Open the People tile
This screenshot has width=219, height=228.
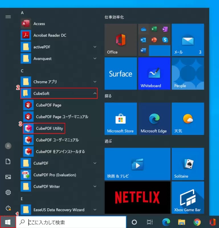click(x=188, y=74)
